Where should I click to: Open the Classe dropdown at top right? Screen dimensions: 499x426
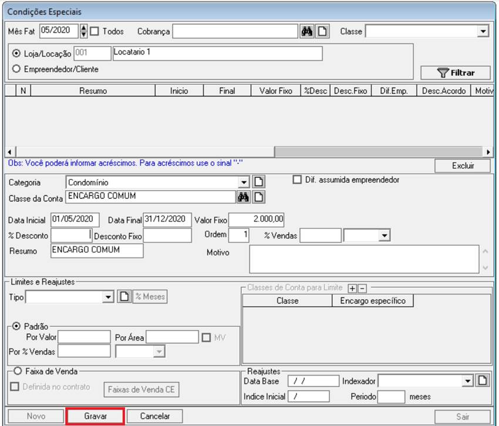pos(483,31)
